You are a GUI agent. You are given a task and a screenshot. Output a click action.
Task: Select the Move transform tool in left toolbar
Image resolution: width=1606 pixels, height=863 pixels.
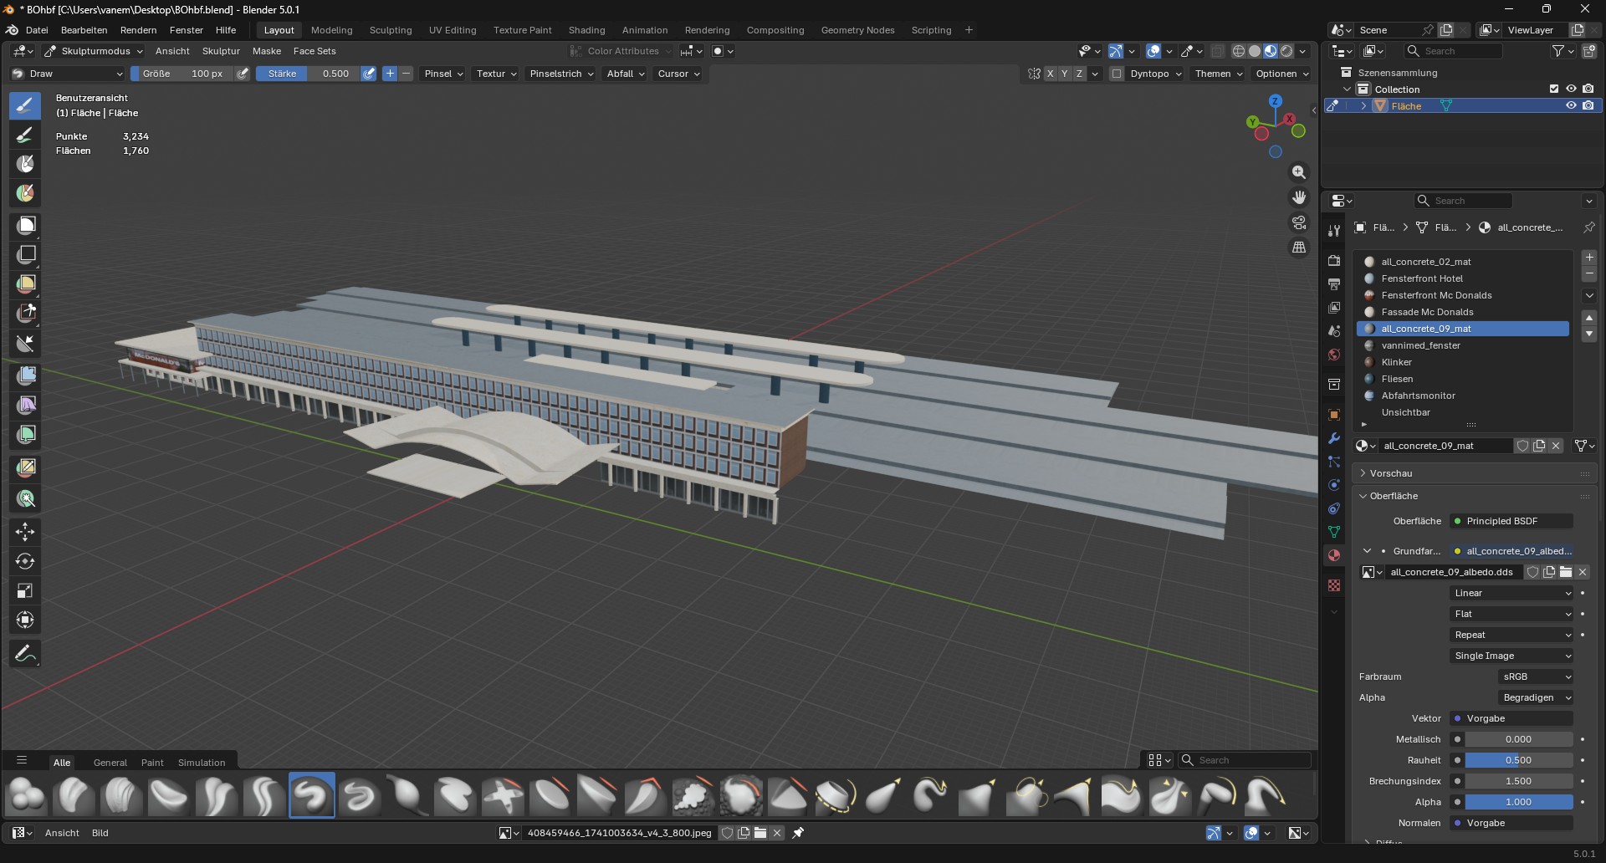point(25,532)
